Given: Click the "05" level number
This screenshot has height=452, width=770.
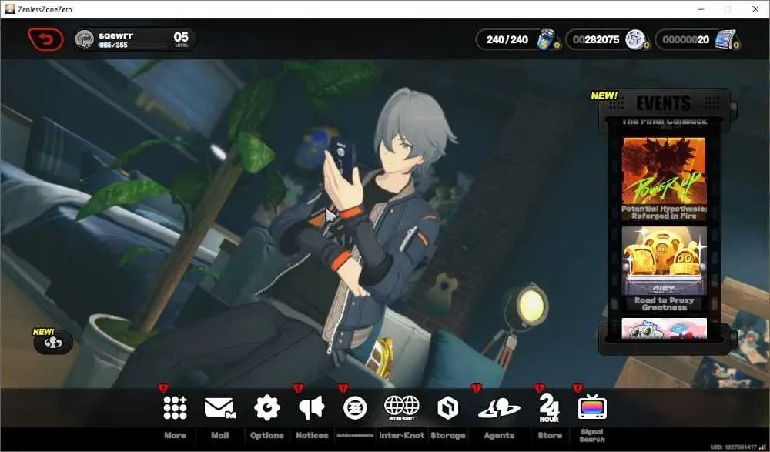Looking at the screenshot, I should (x=181, y=37).
